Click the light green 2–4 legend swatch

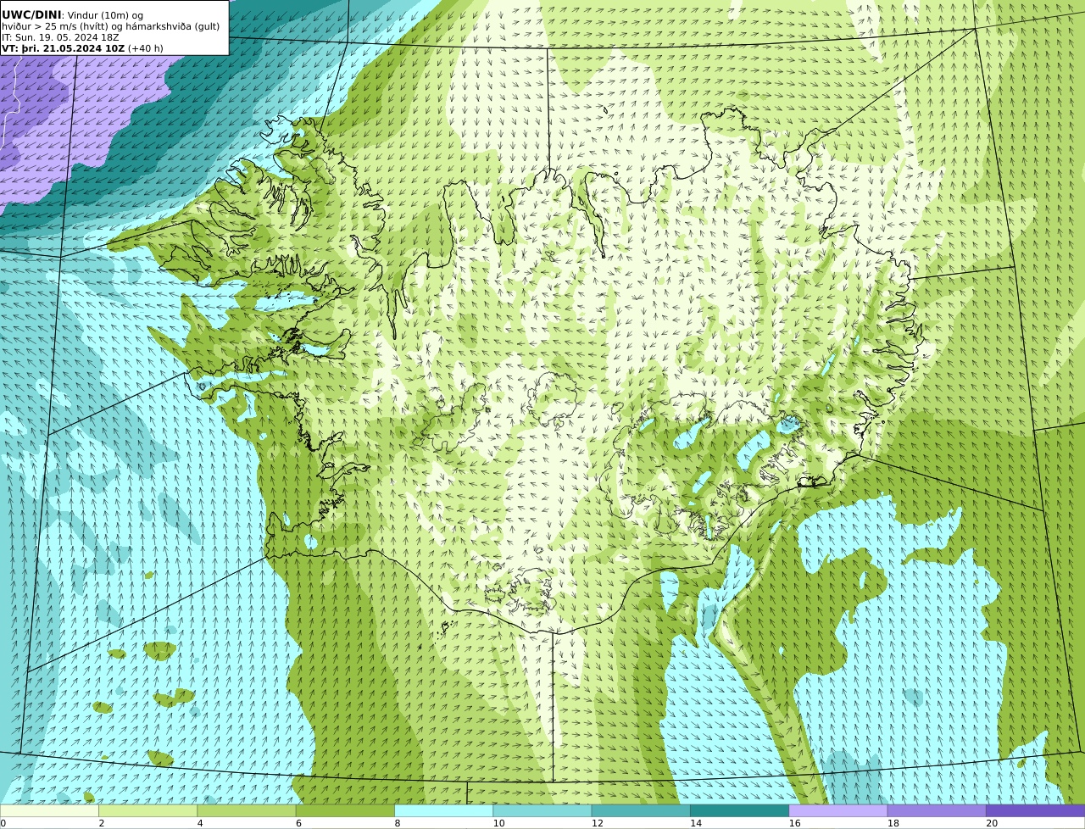pos(147,810)
